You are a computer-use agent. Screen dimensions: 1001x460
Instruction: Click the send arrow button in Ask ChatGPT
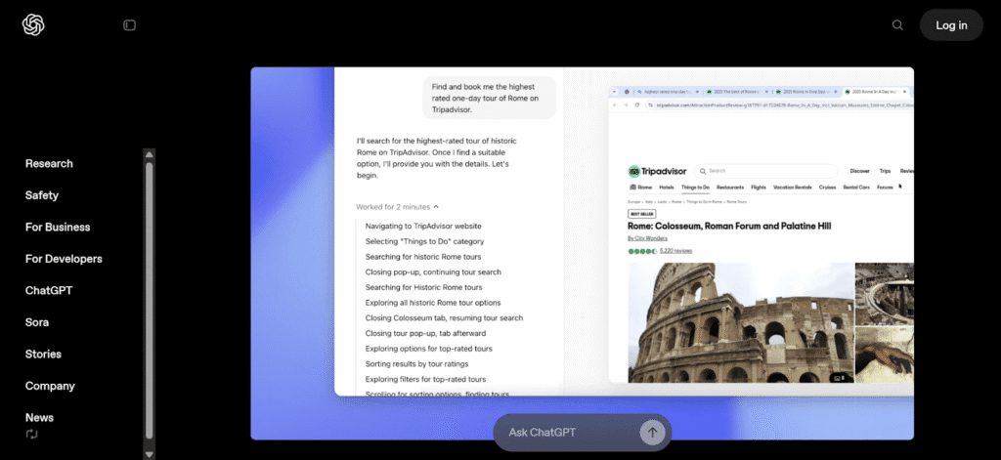coord(652,432)
